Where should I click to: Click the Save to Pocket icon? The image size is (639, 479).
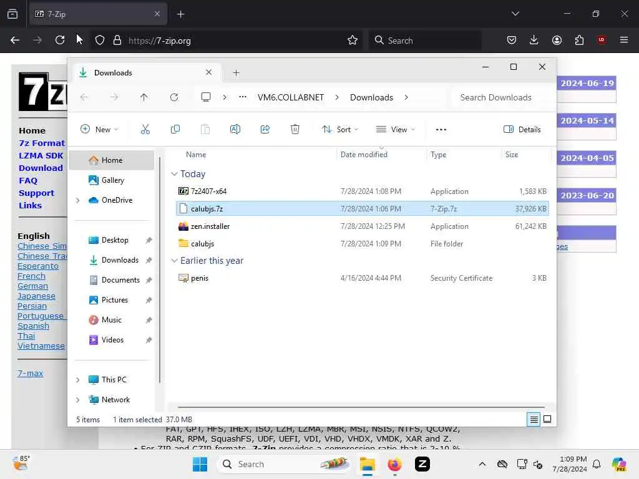[512, 40]
